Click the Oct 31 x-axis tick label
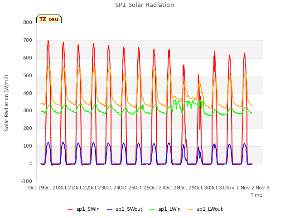 pos(217,188)
